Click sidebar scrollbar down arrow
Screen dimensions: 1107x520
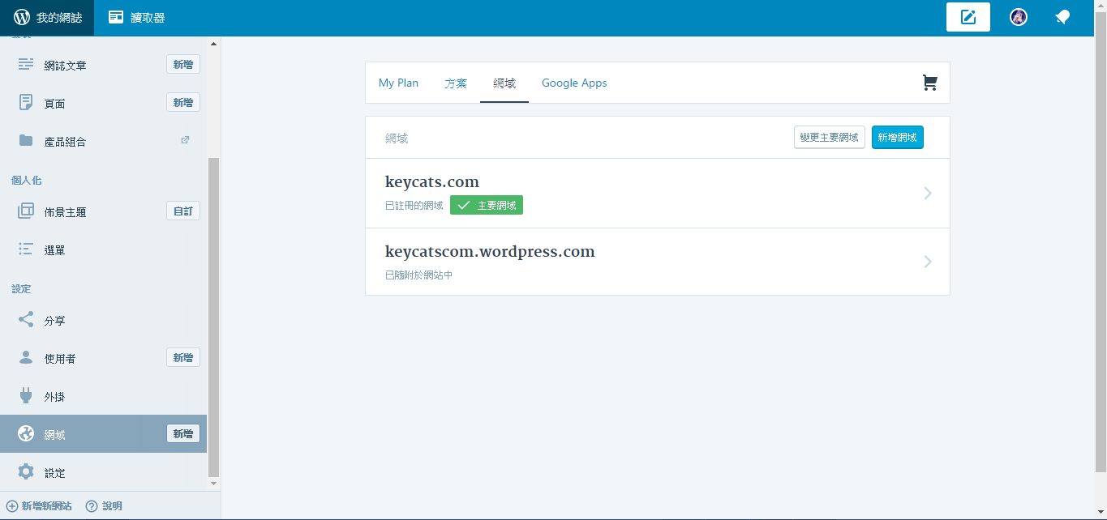(x=214, y=484)
